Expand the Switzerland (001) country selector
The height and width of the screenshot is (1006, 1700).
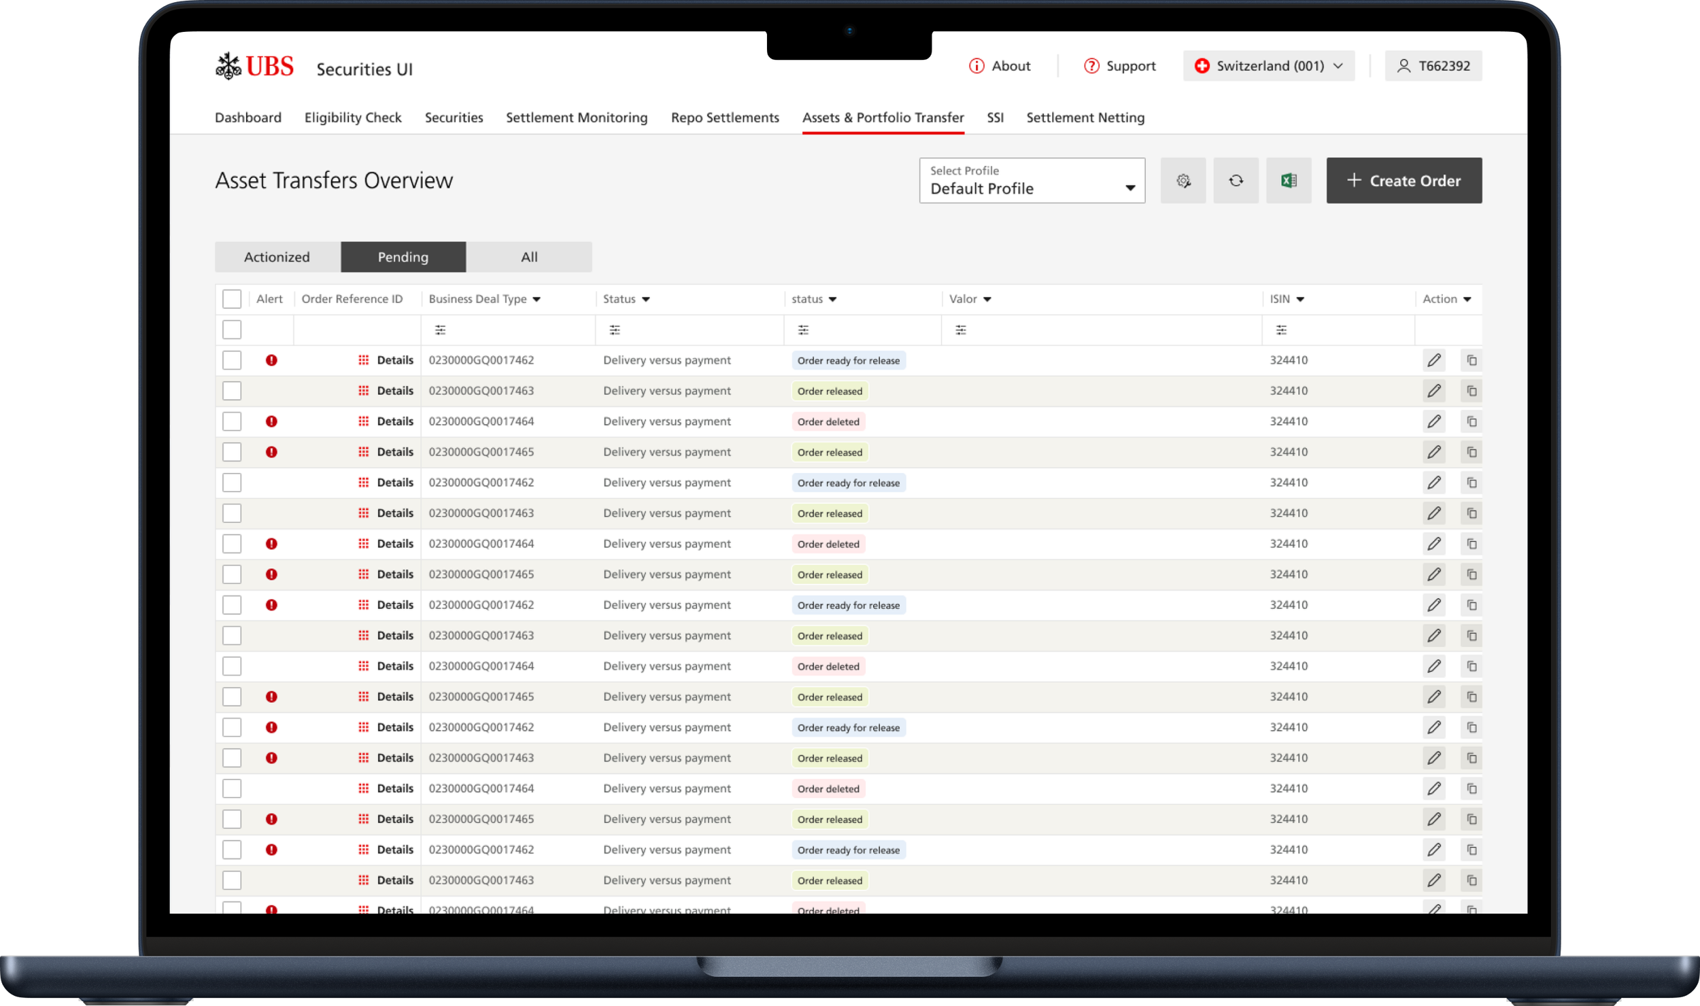[x=1268, y=66]
